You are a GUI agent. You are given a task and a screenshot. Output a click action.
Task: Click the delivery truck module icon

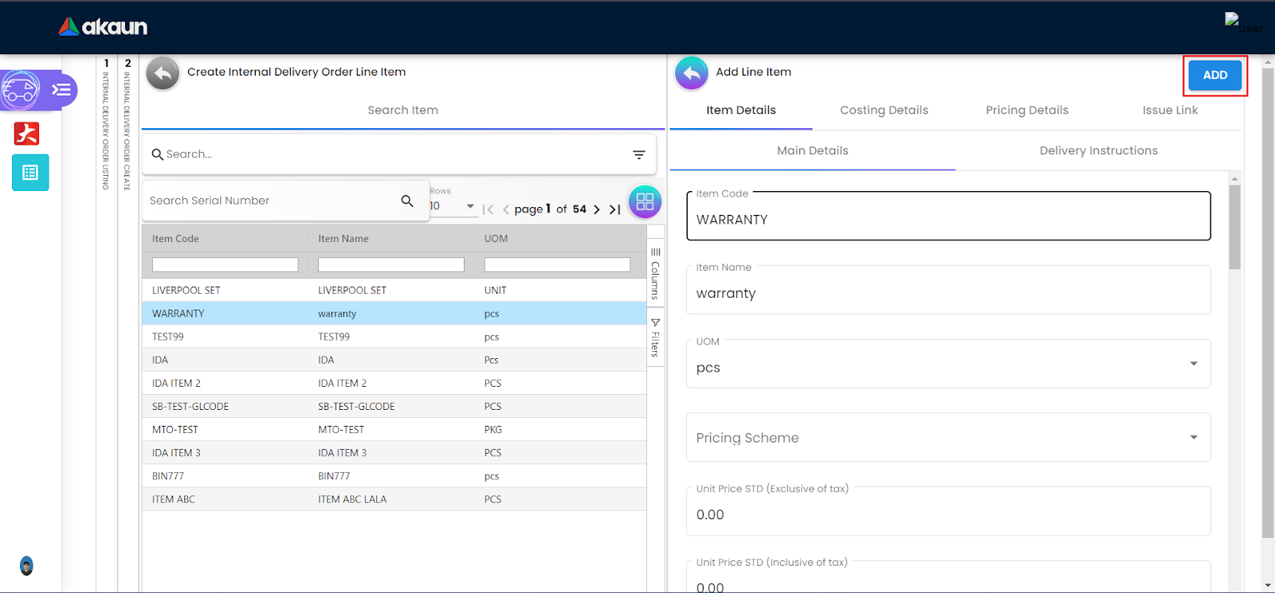click(x=21, y=90)
